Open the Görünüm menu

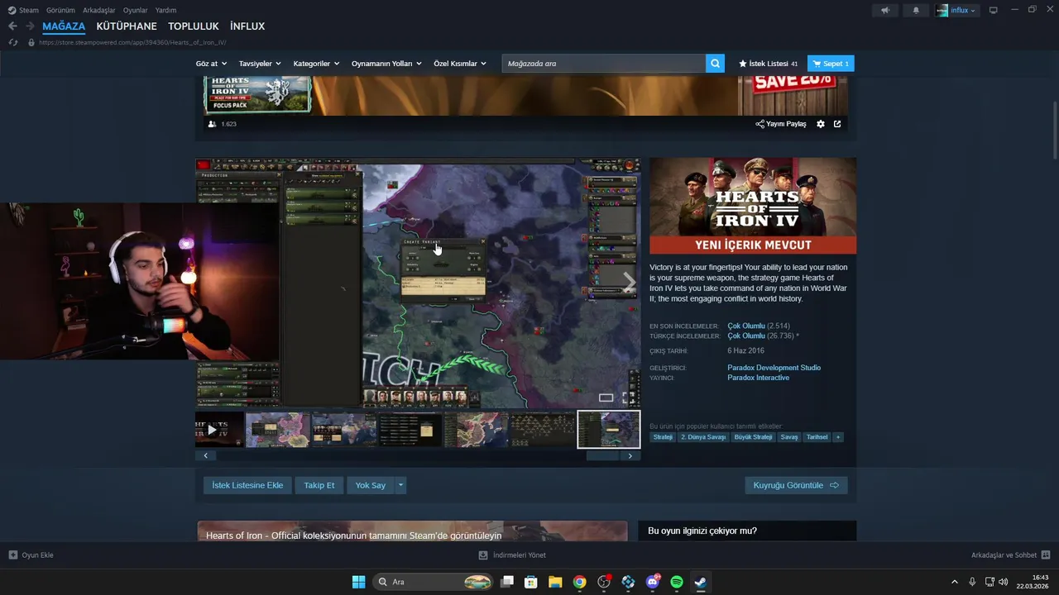coord(60,10)
